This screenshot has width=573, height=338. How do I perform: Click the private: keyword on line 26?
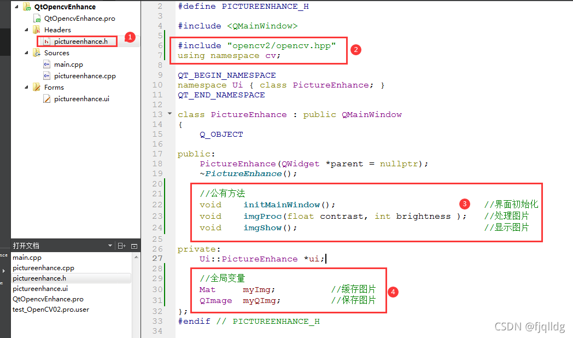coord(199,249)
